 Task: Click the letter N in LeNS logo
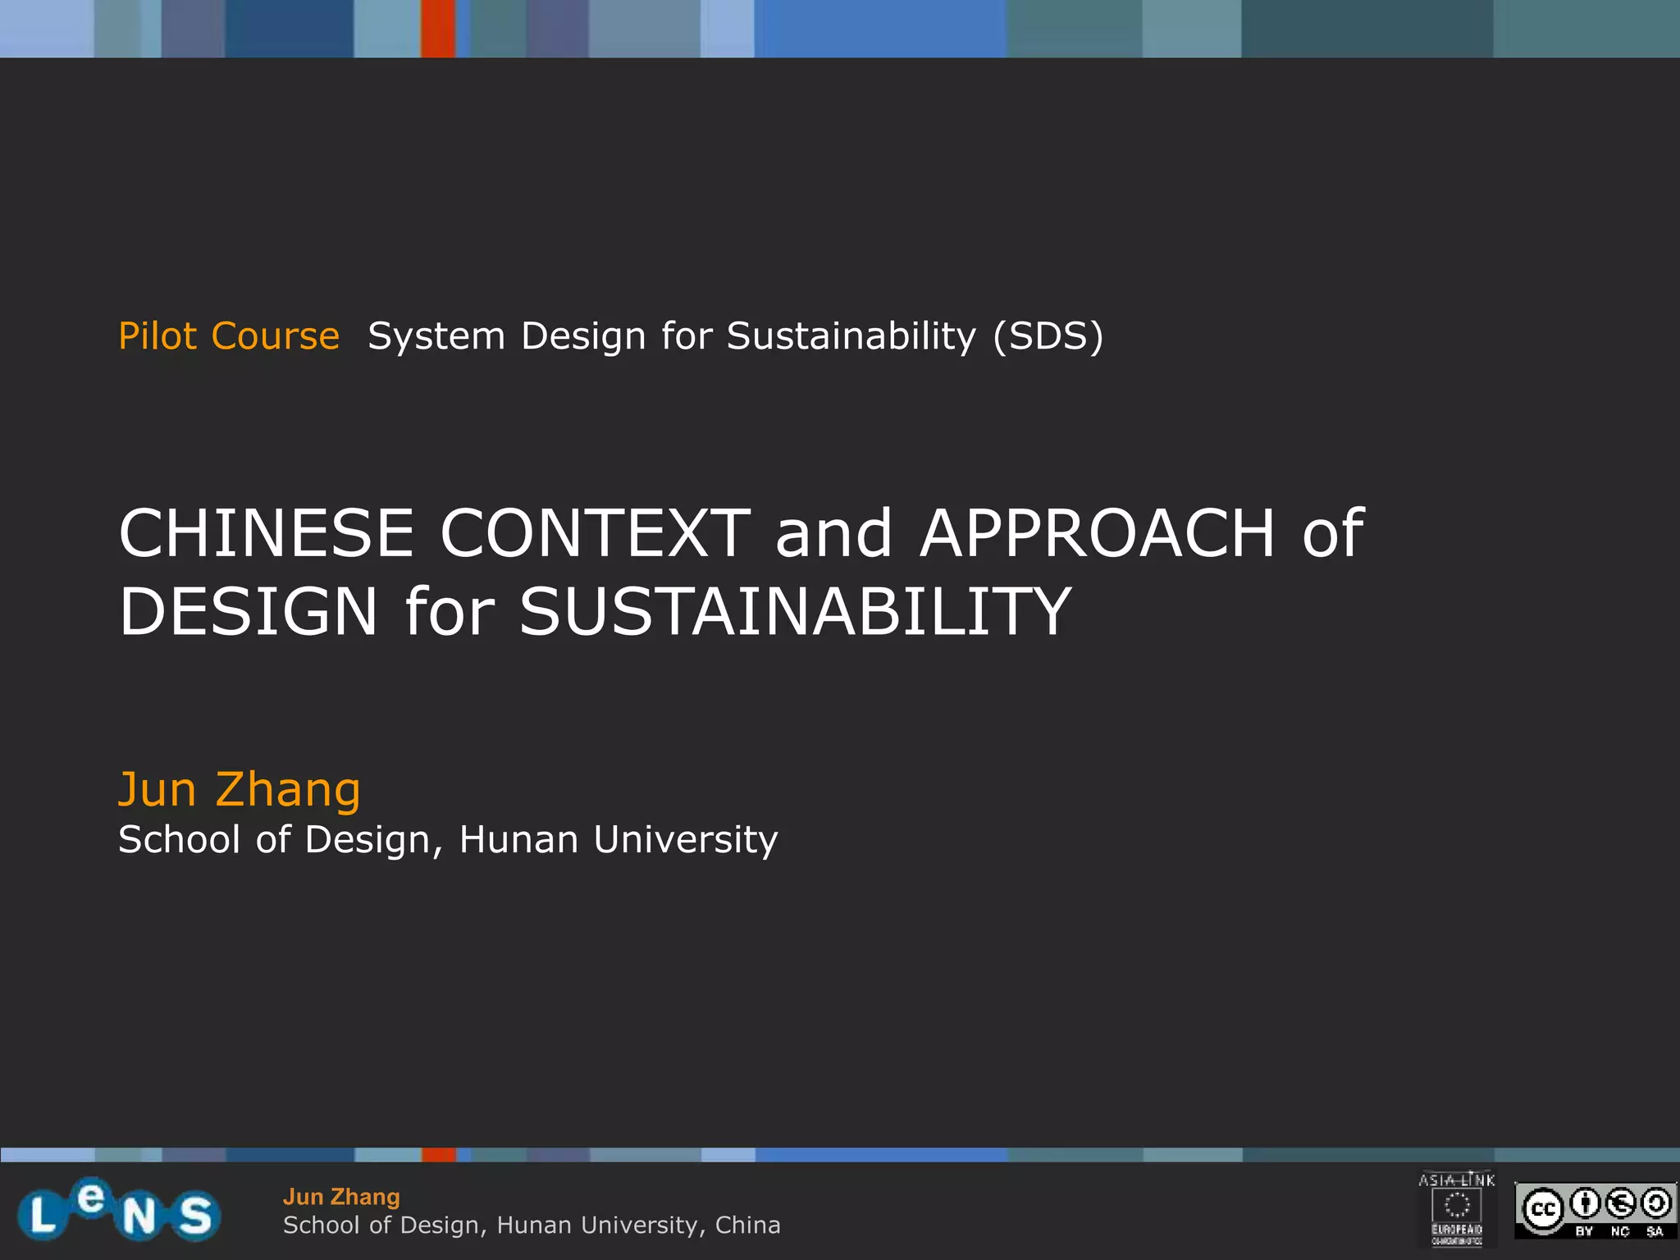[x=139, y=1217]
